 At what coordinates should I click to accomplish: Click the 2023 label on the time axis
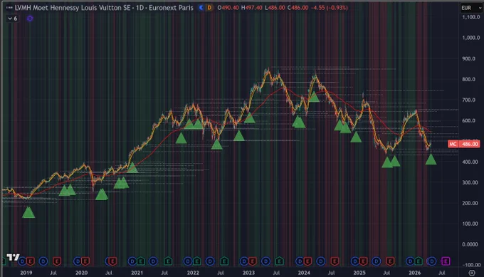pyautogui.click(x=248, y=273)
